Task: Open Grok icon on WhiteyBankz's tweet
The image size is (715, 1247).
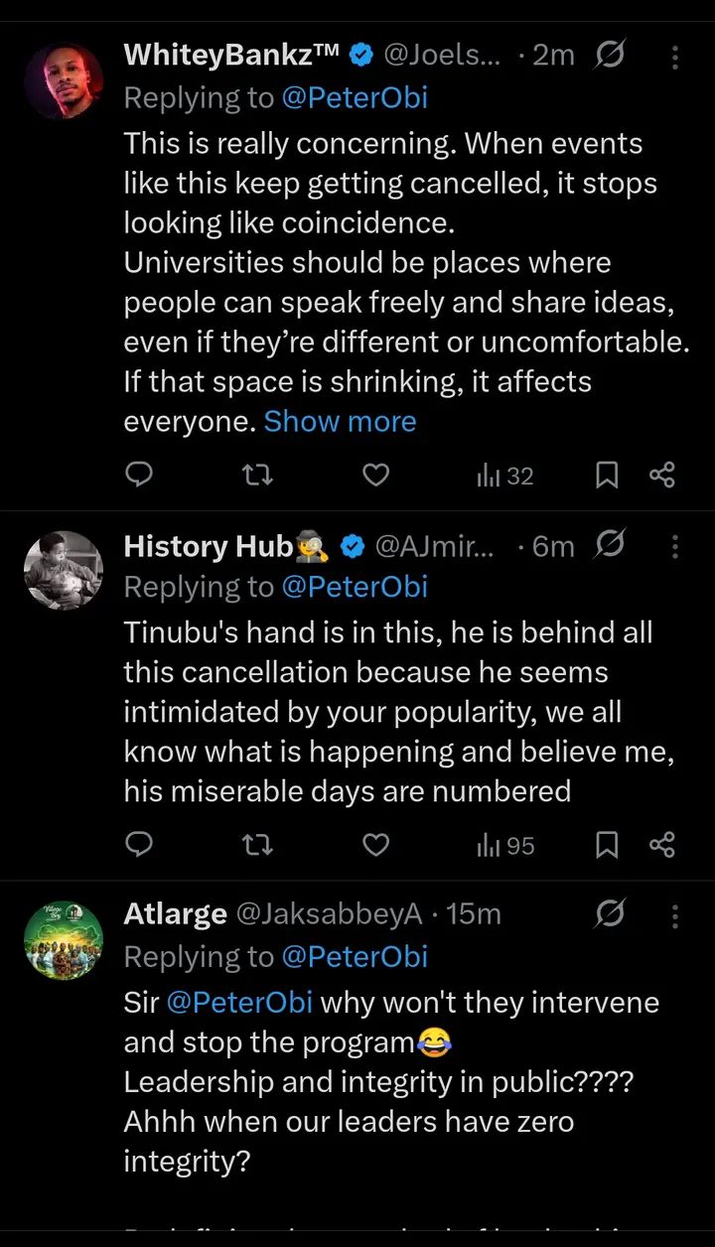Action: coord(610,56)
